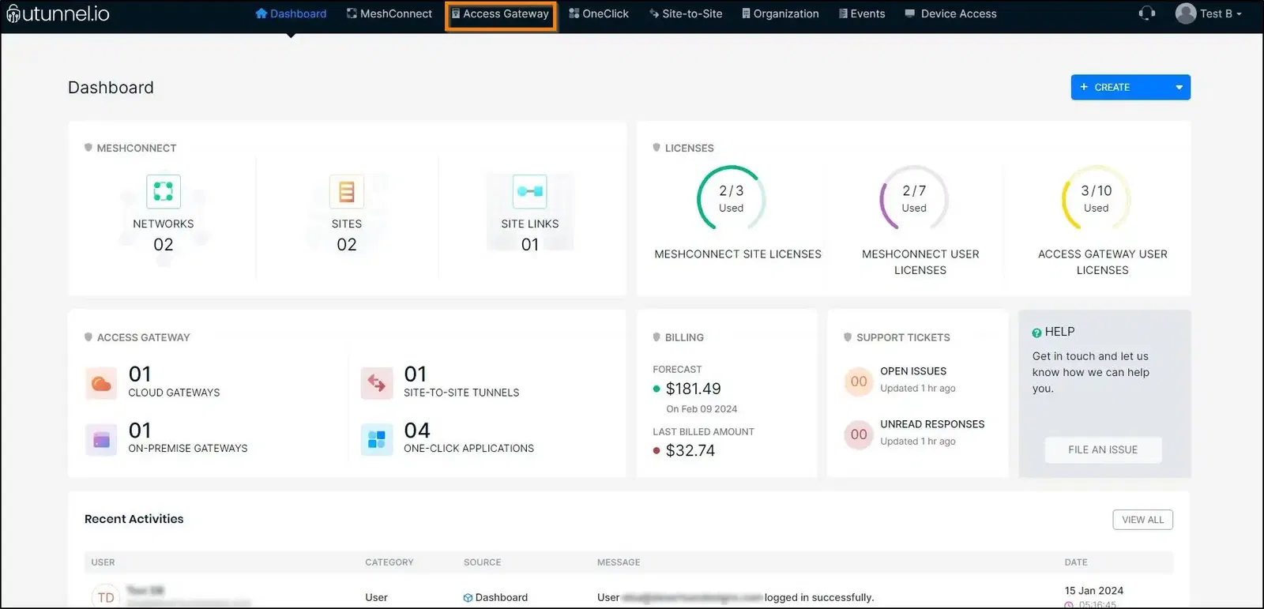Viewport: 1264px width, 609px height.
Task: Open NETWORKS count 02
Action: [164, 245]
